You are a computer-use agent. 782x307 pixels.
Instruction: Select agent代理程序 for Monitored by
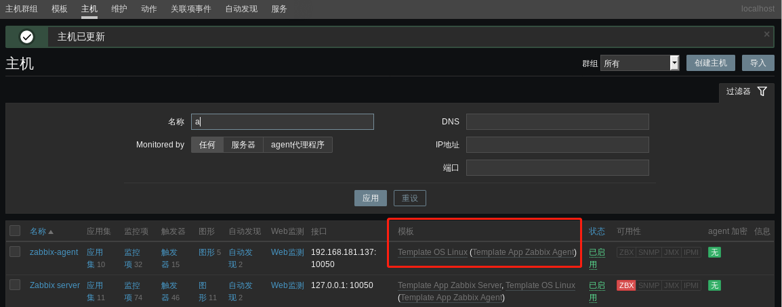point(297,145)
